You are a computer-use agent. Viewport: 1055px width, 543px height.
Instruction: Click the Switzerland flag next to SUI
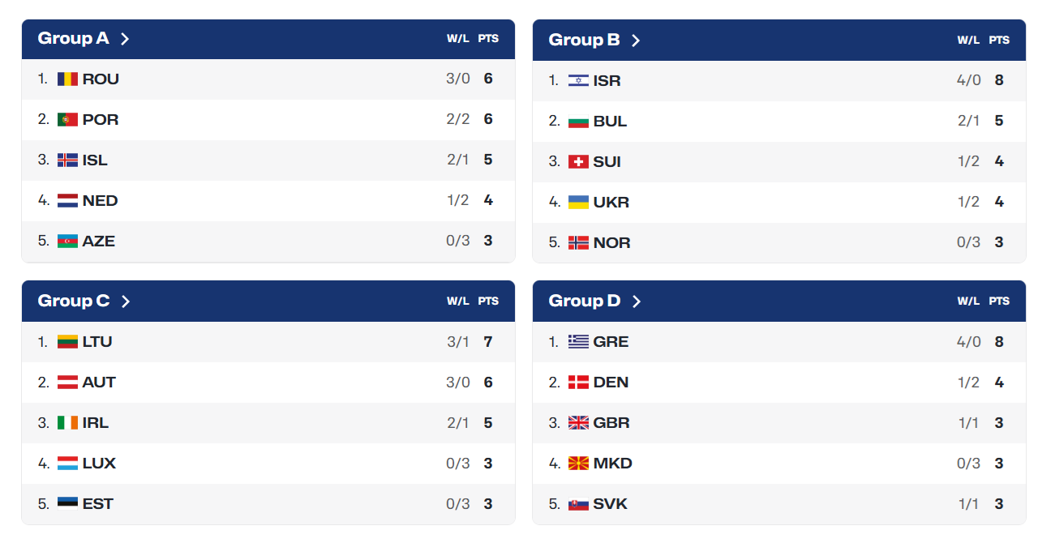[x=578, y=162]
